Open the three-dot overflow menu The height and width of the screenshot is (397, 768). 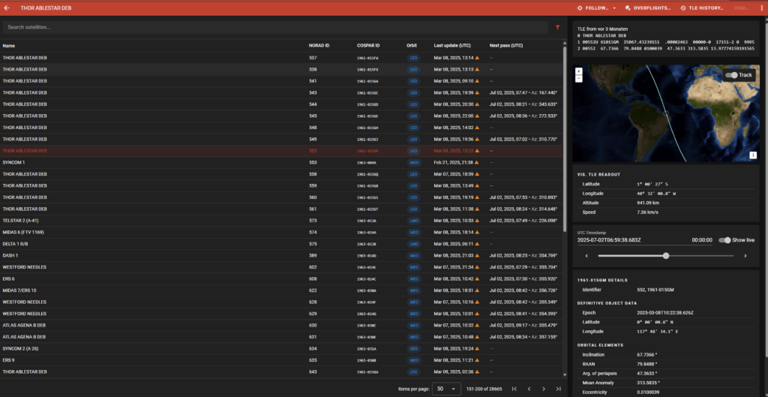(x=761, y=8)
